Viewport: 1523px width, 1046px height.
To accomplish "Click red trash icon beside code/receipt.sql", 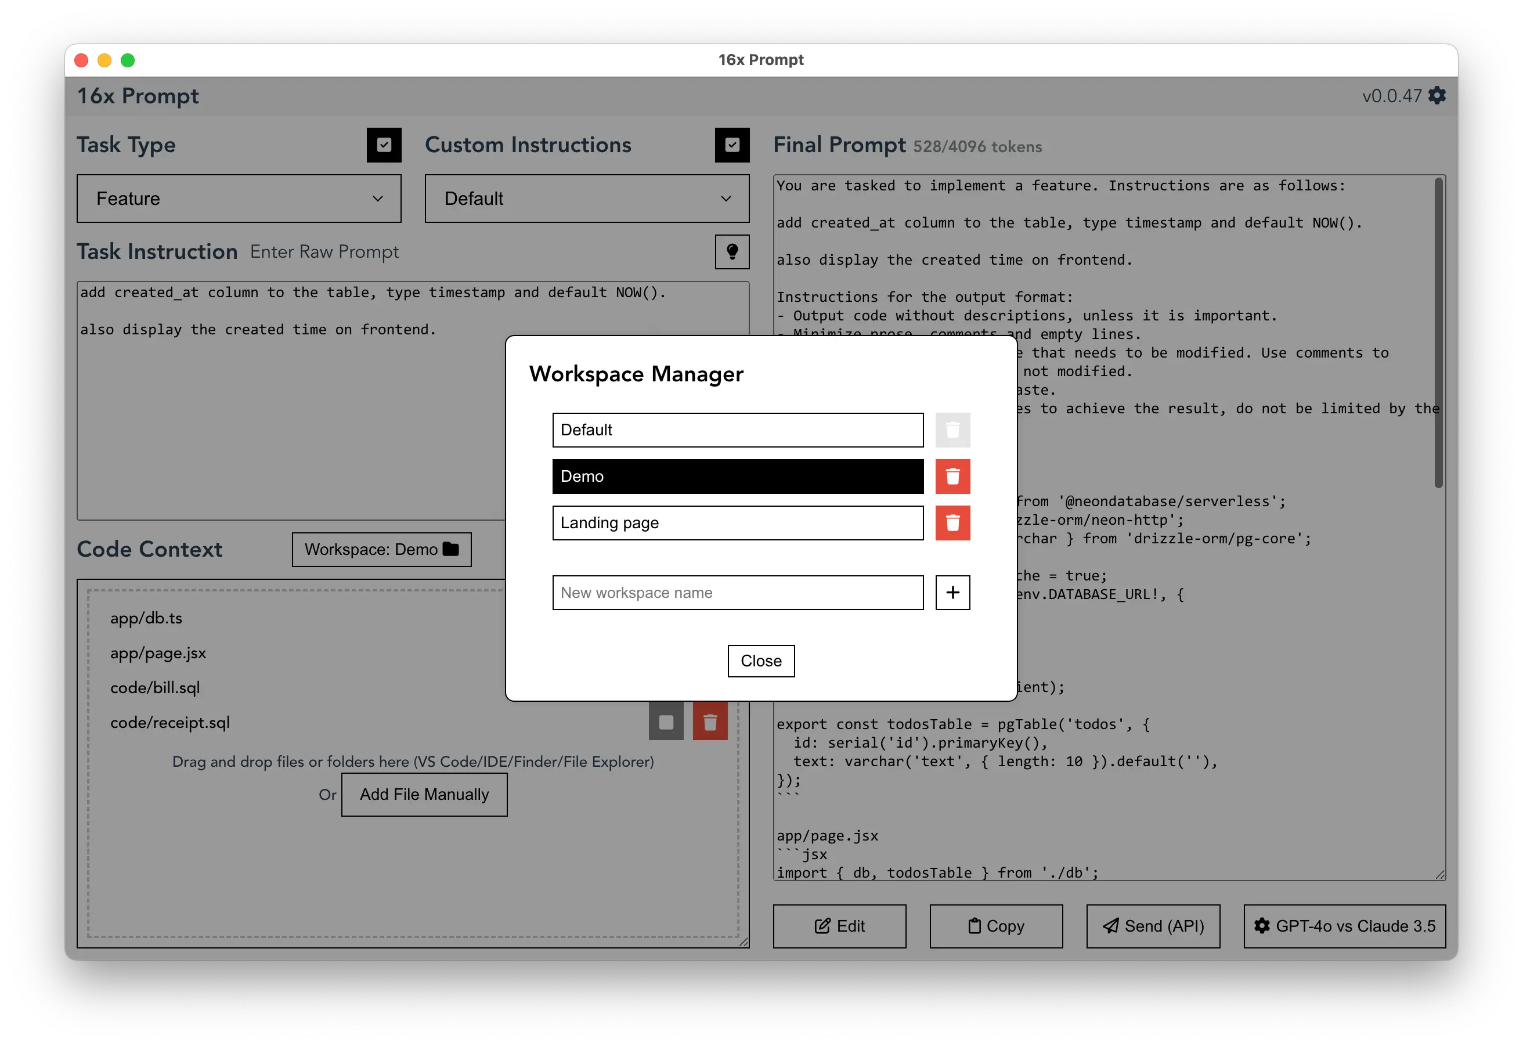I will pos(710,722).
